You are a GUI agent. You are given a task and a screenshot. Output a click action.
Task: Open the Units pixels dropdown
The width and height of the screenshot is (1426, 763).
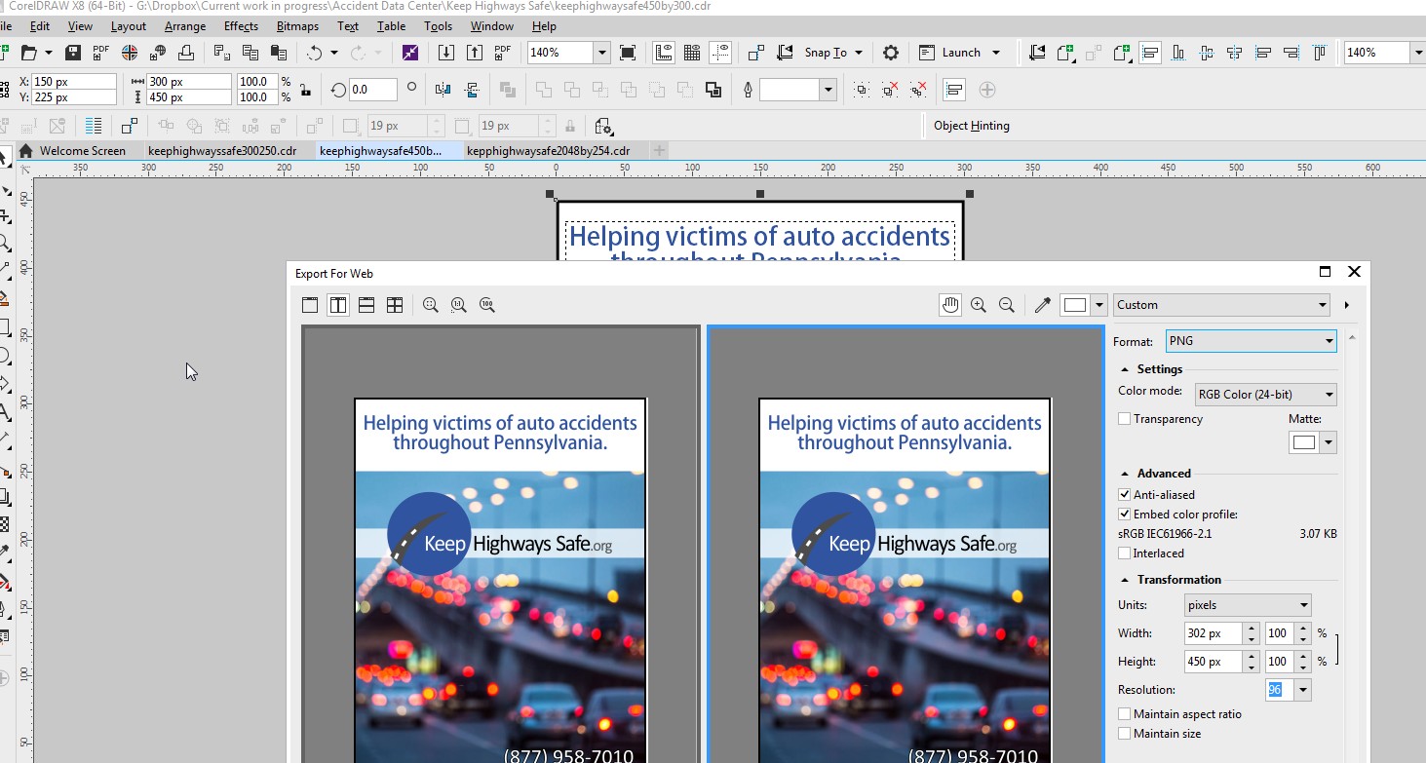point(1248,605)
